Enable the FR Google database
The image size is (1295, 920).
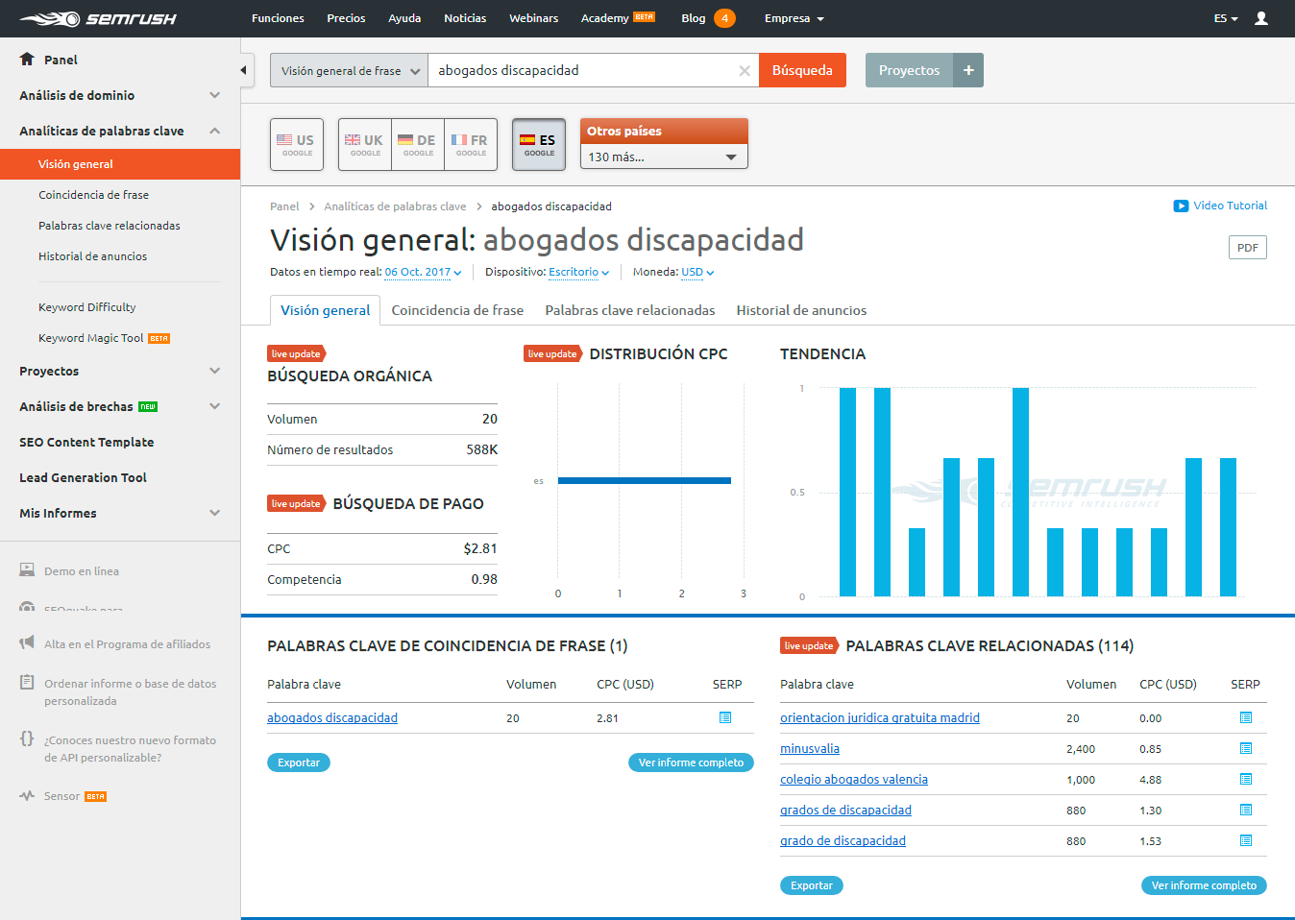[x=471, y=144]
